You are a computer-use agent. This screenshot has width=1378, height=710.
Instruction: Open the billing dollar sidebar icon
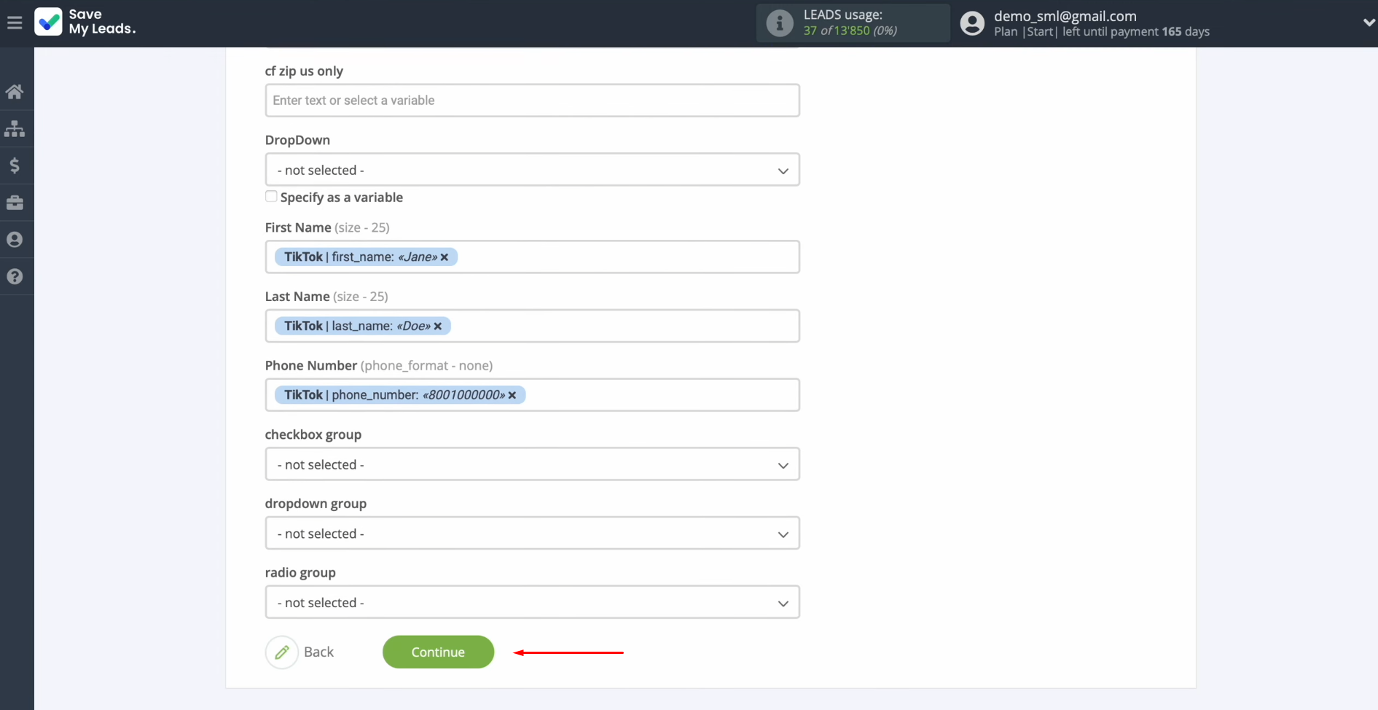coord(15,165)
